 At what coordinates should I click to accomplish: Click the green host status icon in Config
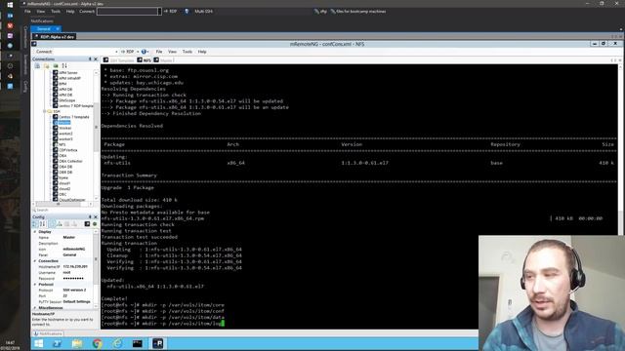coord(95,224)
